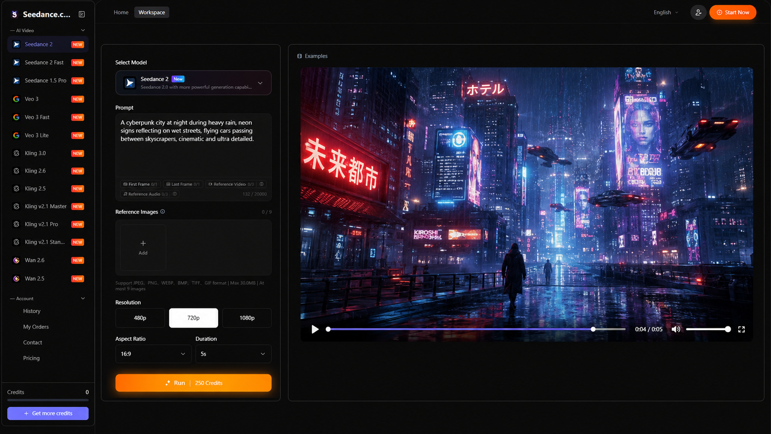Click the Seedance 1.5 Pro model icon
Viewport: 771px width, 434px height.
click(16, 80)
